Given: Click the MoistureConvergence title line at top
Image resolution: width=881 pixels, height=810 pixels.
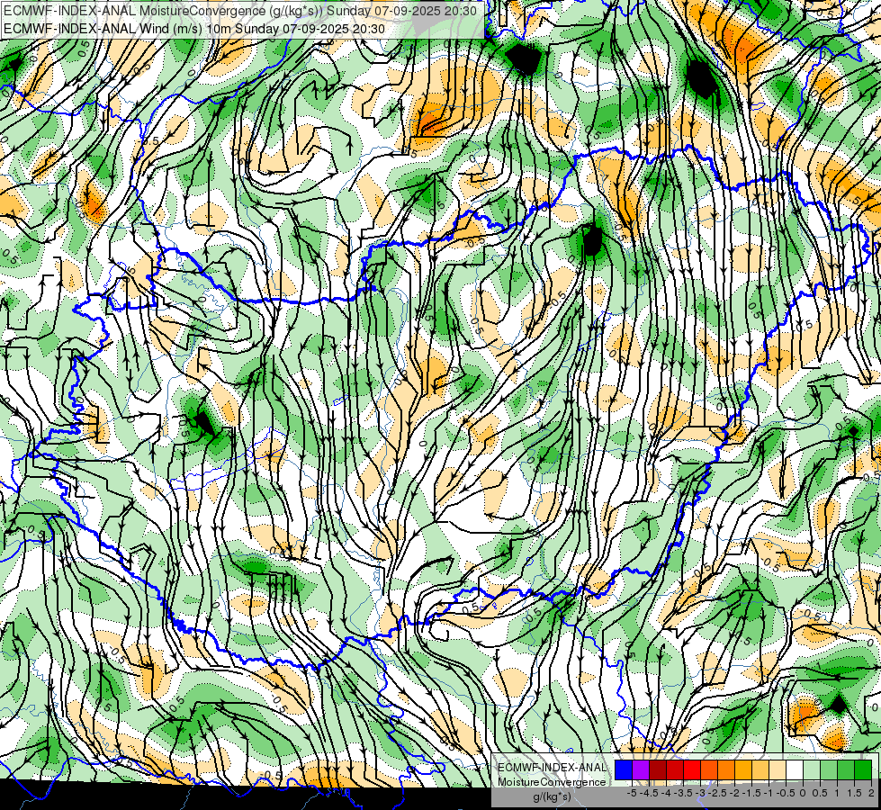Looking at the screenshot, I should pos(240,11).
